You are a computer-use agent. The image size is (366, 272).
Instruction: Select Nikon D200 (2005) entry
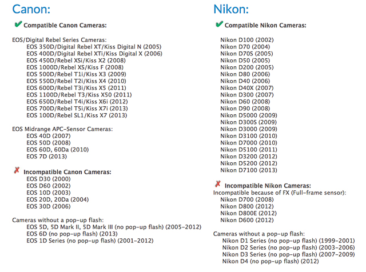click(x=247, y=67)
